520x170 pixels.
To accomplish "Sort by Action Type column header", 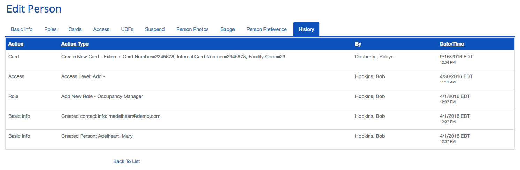I will tap(75, 44).
